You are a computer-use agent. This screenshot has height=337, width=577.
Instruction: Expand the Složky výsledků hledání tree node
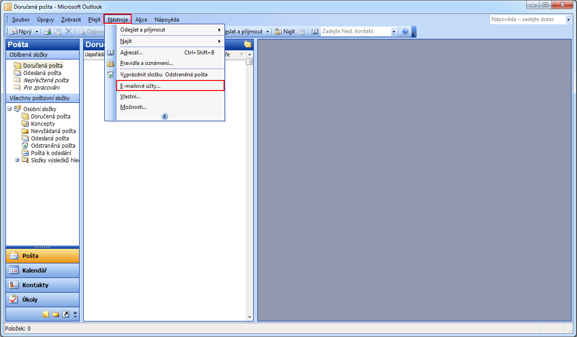point(17,160)
